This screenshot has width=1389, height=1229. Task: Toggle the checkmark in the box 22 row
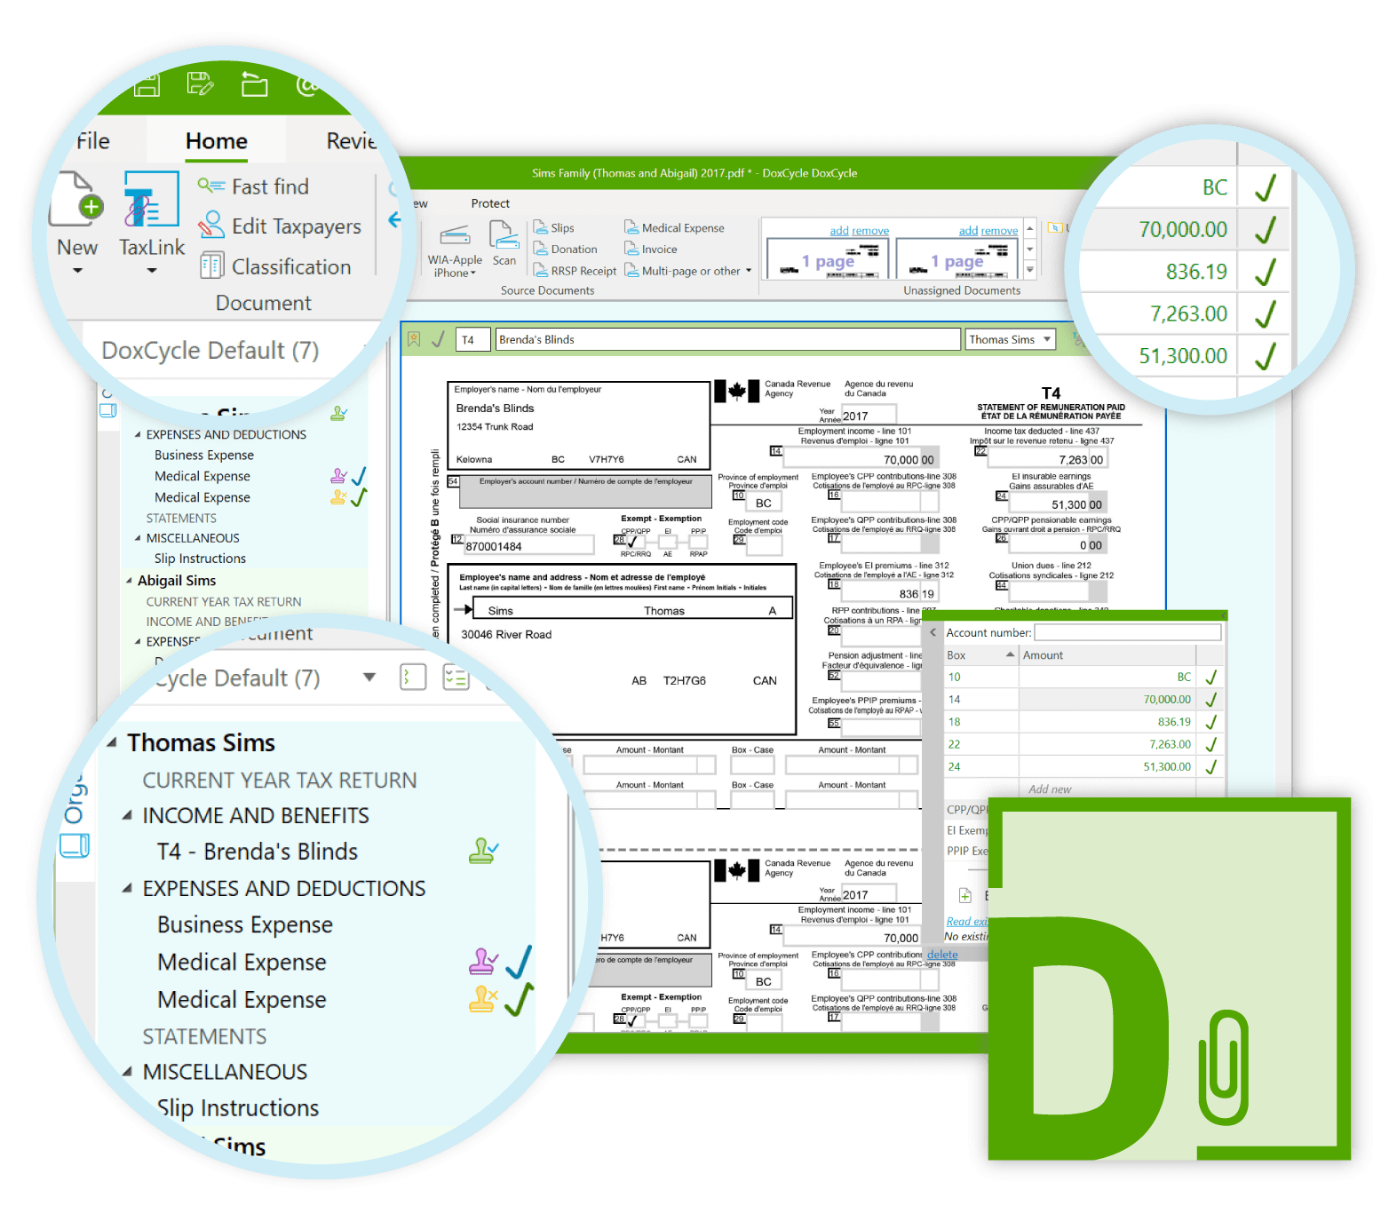[x=1210, y=744]
